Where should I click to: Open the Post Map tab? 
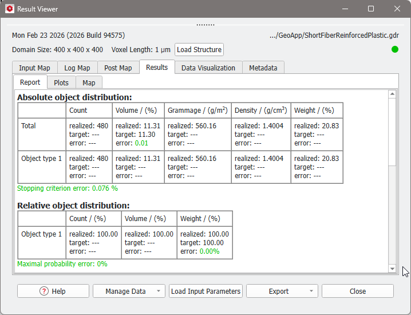click(118, 68)
